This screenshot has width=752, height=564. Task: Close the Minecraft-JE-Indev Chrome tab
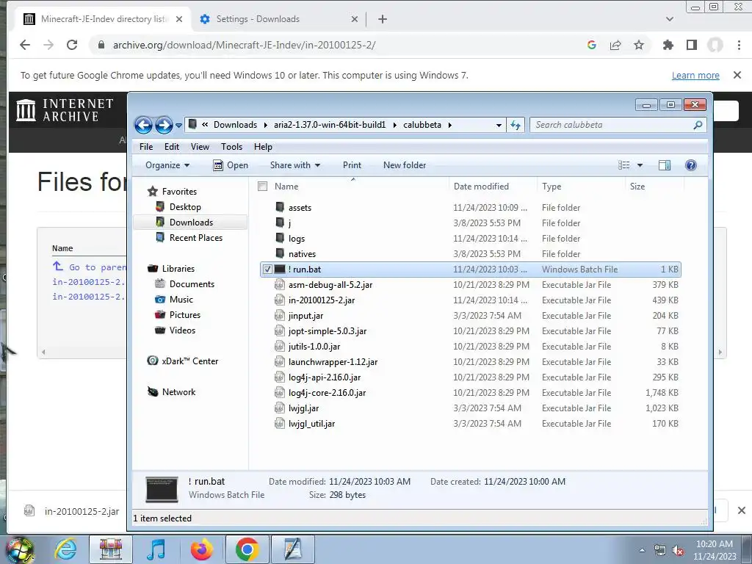pos(179,19)
